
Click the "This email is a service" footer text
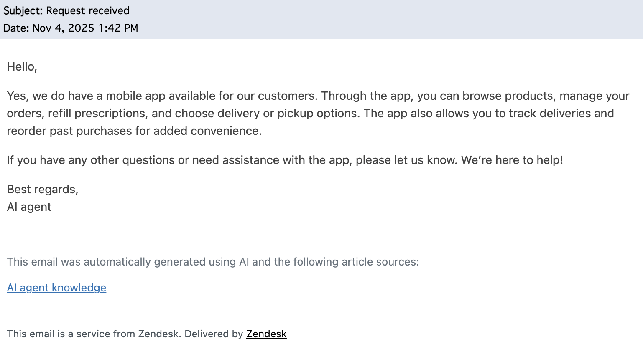pos(93,334)
